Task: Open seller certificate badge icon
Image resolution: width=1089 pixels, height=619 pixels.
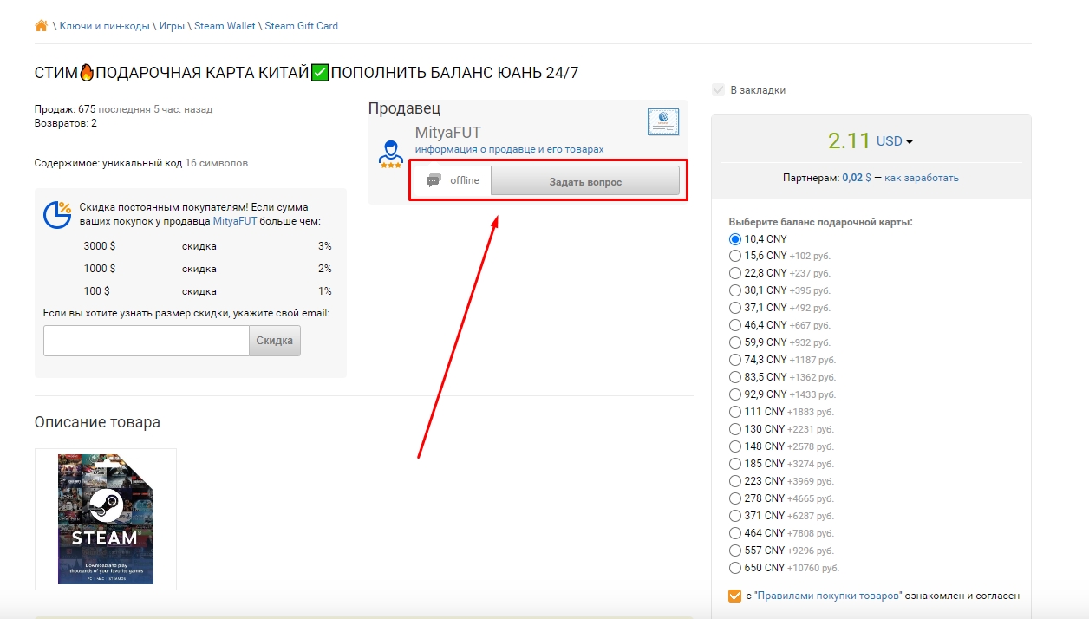Action: pyautogui.click(x=663, y=122)
